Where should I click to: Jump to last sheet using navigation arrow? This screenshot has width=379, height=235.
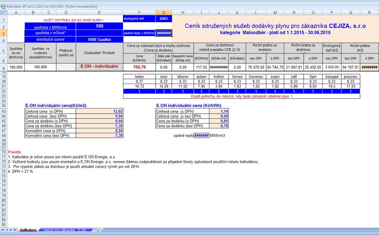click(x=15, y=230)
